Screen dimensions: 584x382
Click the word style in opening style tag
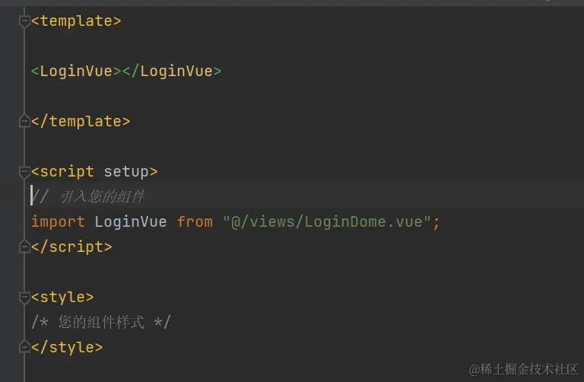point(62,297)
